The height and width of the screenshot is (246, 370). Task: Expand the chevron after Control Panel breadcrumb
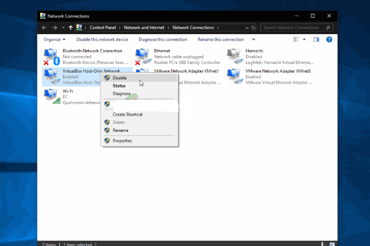[120, 28]
